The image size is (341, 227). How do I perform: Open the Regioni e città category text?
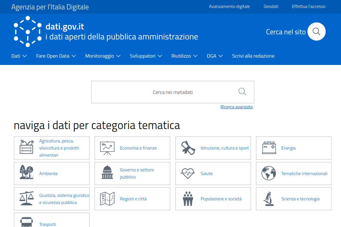(x=133, y=199)
